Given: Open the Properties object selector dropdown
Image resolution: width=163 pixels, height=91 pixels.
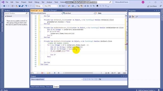Looking at the screenshot, I should click(144, 13).
